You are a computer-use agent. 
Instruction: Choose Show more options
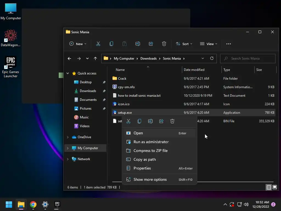coord(159,180)
